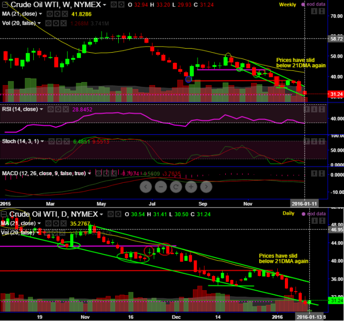Open settings for weekly Crude Oil series

[121, 5]
